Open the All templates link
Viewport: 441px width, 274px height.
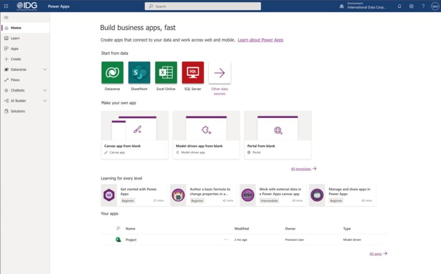pyautogui.click(x=304, y=169)
